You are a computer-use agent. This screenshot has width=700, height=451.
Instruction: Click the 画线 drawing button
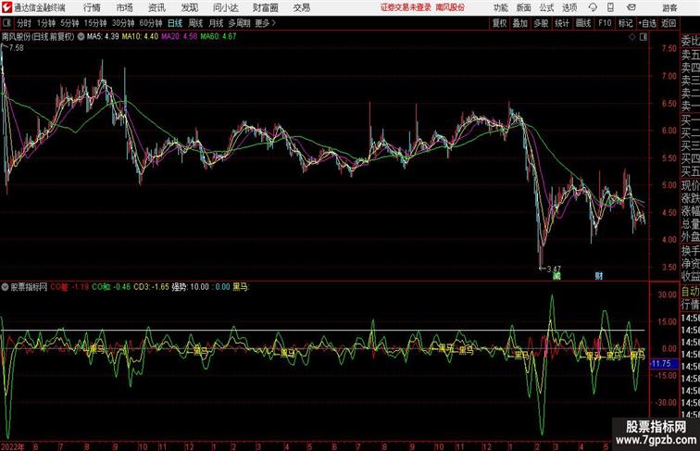coord(583,23)
